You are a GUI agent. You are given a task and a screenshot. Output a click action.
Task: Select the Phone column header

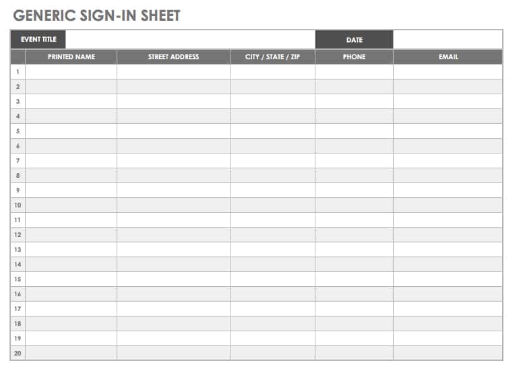354,57
